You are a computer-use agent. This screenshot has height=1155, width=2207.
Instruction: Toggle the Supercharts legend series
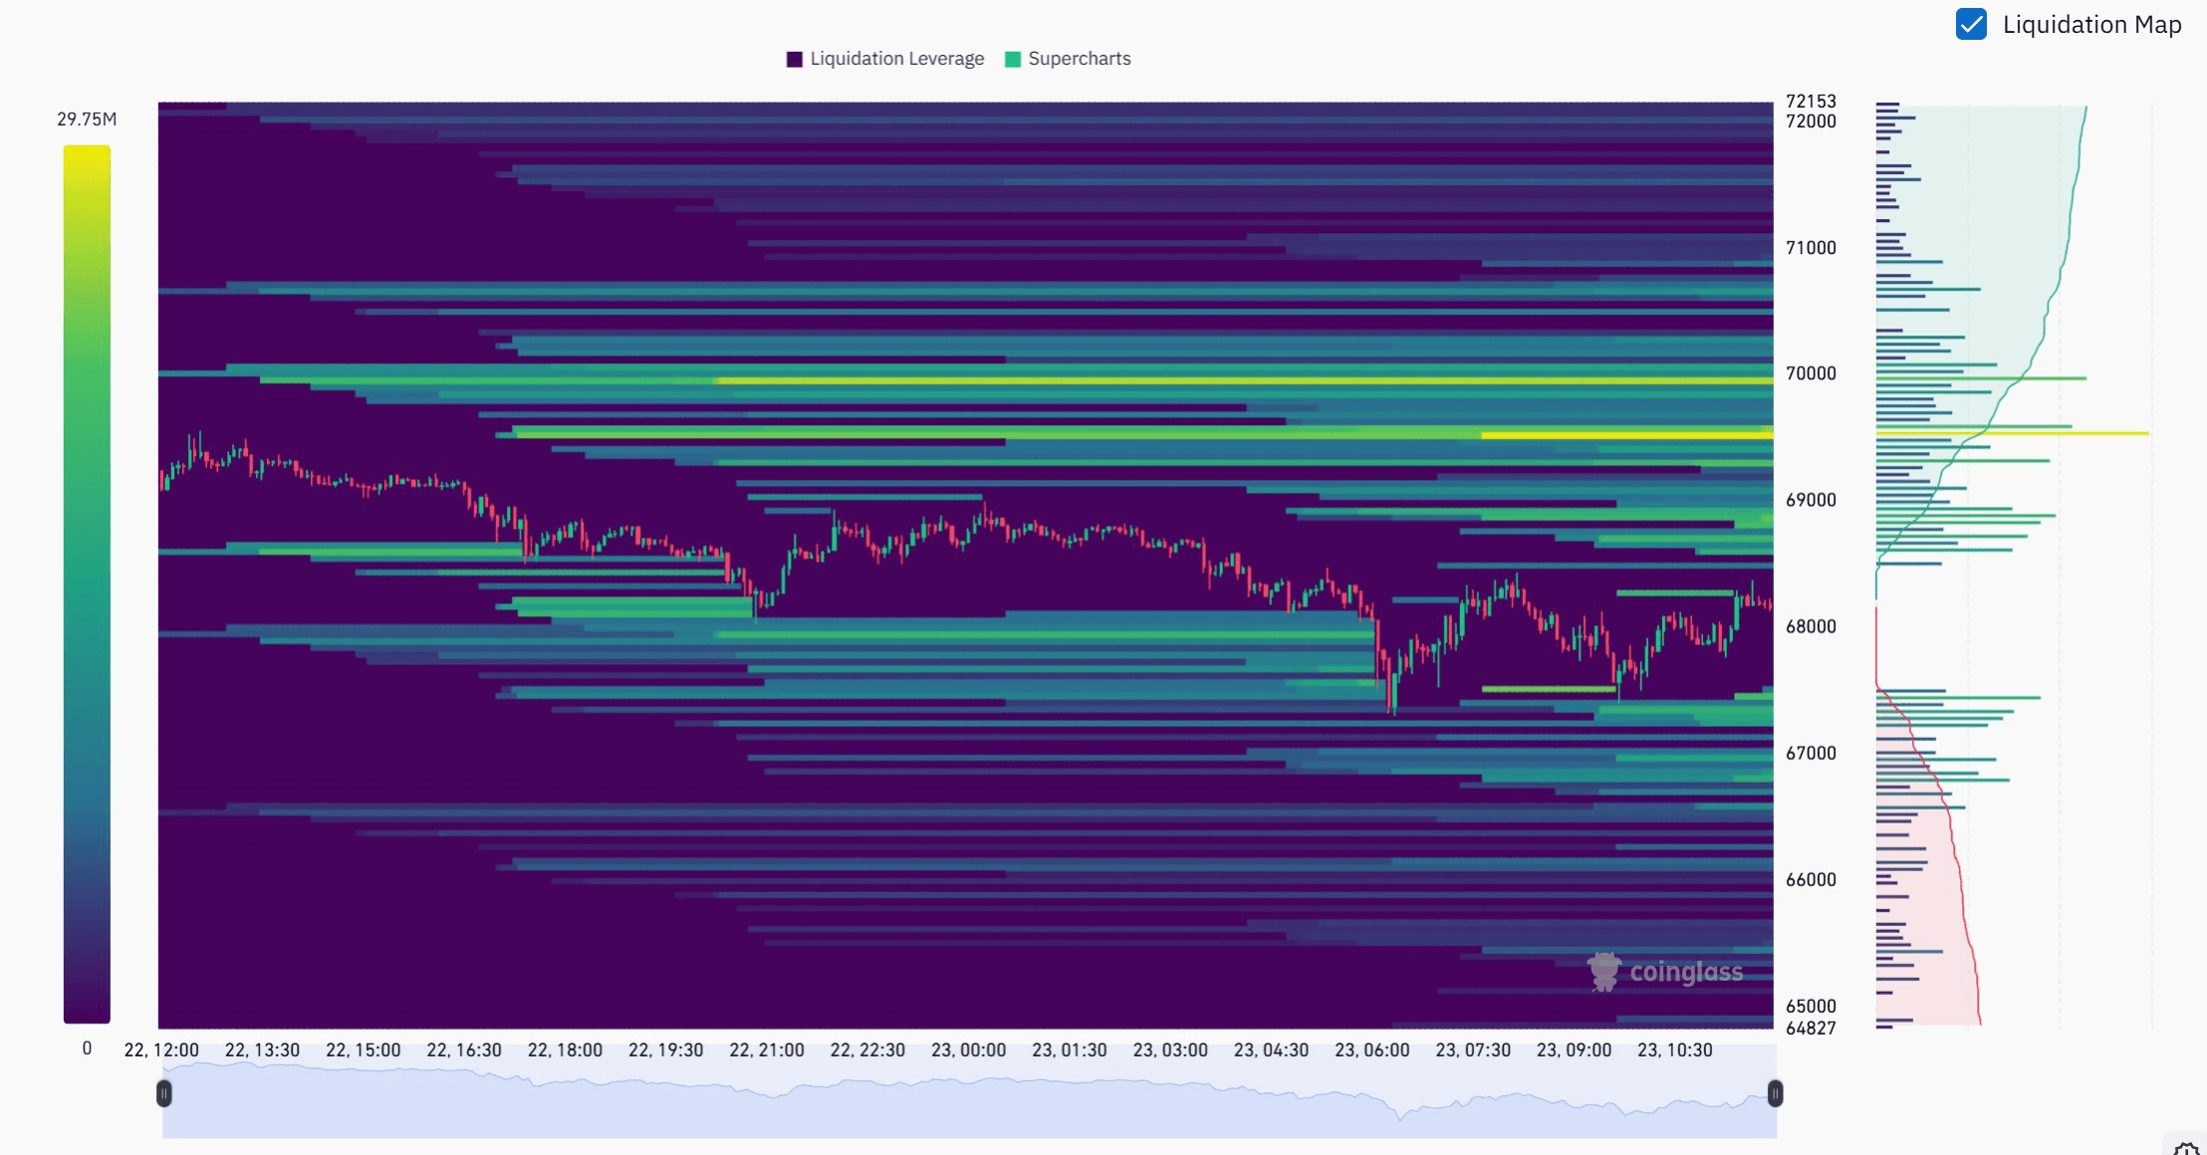[x=1079, y=59]
